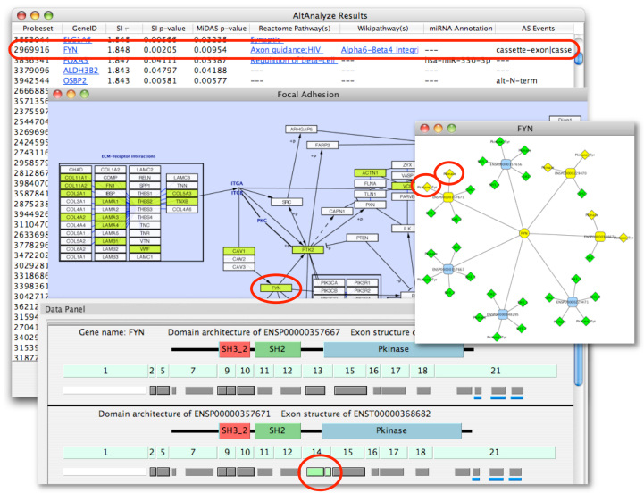Open the FYN gene ID link

(x=71, y=50)
